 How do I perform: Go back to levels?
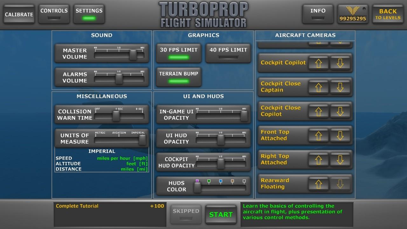[x=388, y=14]
